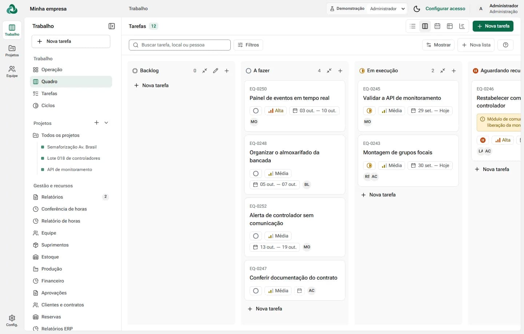The image size is (524, 334).
Task: Open the Gantt timeline view icon
Action: (x=462, y=26)
